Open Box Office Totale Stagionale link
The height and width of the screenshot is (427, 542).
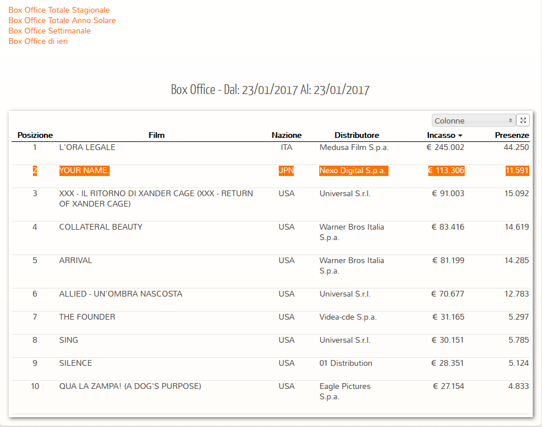pos(59,10)
